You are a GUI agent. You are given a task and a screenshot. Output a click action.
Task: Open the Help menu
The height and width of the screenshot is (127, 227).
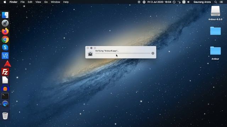(x=66, y=2)
